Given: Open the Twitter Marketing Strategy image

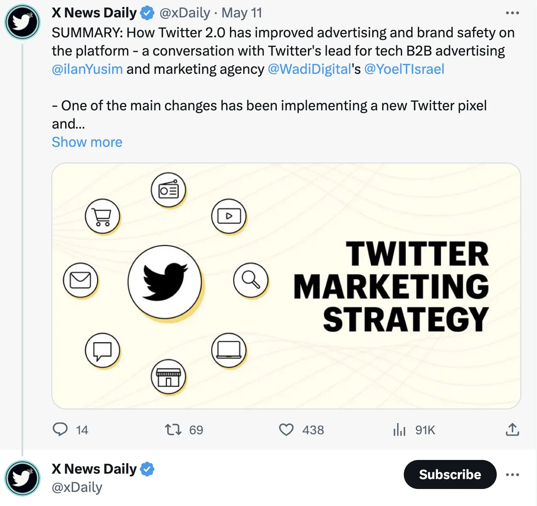Looking at the screenshot, I should [286, 286].
